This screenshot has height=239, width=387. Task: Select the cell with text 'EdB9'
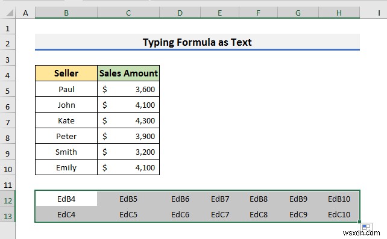point(298,199)
